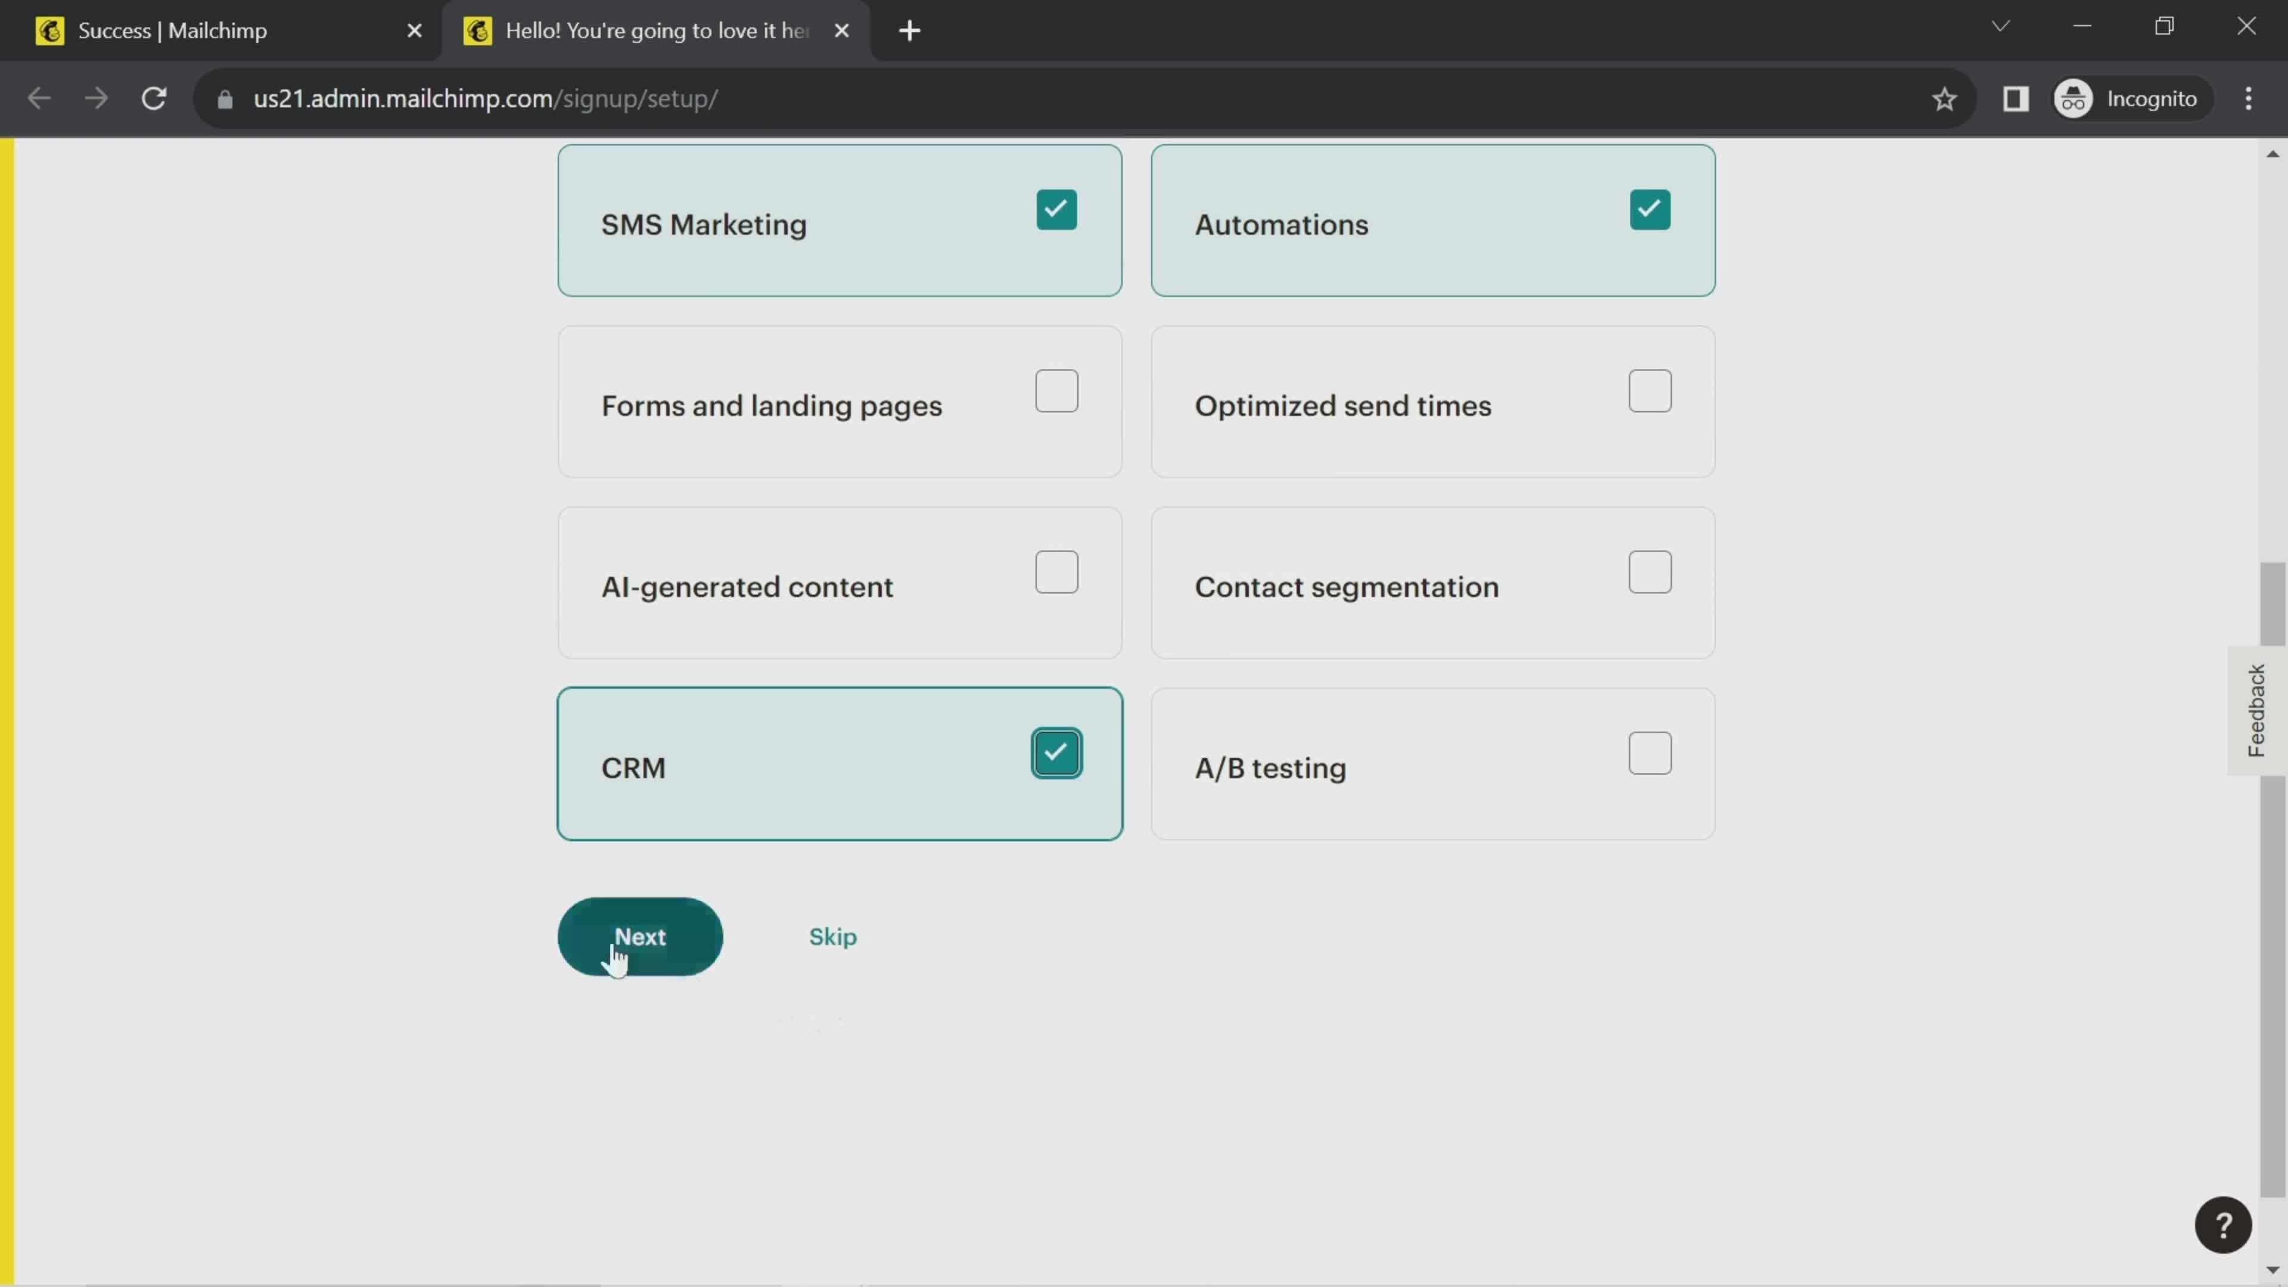Click the browser refresh icon
Screen dimensions: 2288x1287
[x=154, y=99]
